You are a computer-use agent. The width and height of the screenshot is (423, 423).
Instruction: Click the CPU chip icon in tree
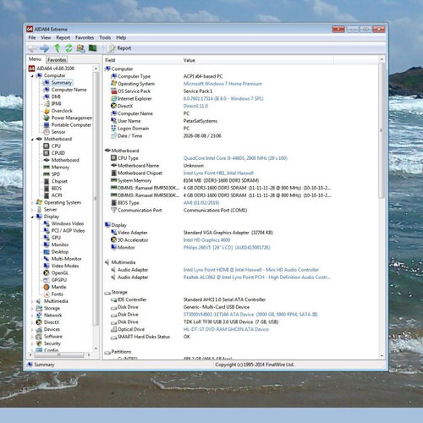pyautogui.click(x=47, y=146)
